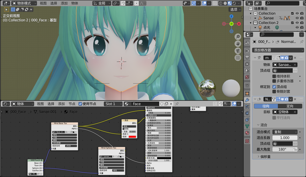This screenshot has width=306, height=177.
Task: Switch orthographic/perspective with the grid icon
Action: [238, 58]
